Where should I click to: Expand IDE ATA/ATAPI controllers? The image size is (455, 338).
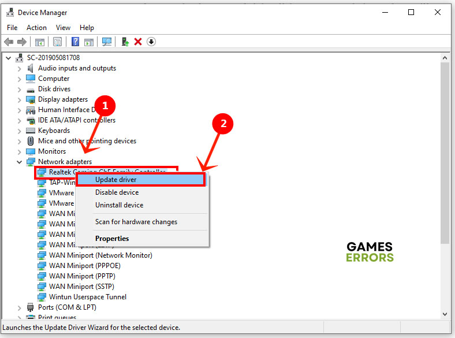point(19,121)
